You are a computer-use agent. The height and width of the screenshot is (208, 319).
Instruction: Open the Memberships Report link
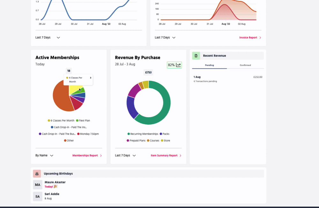click(x=85, y=156)
